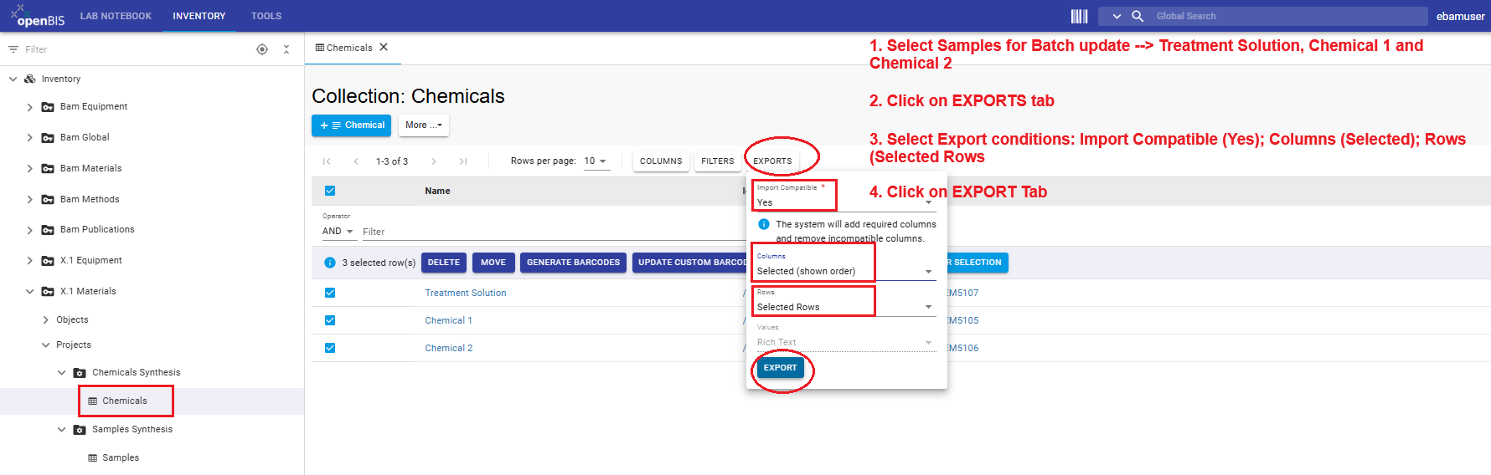
Task: Expand Bam Methods folder
Action: 29,200
